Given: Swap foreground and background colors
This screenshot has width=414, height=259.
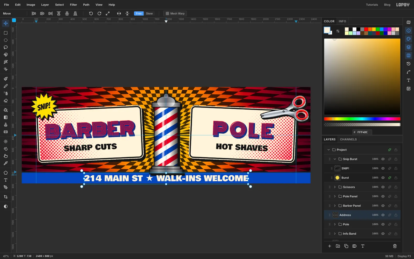Looking at the screenshot, I should coord(338,31).
